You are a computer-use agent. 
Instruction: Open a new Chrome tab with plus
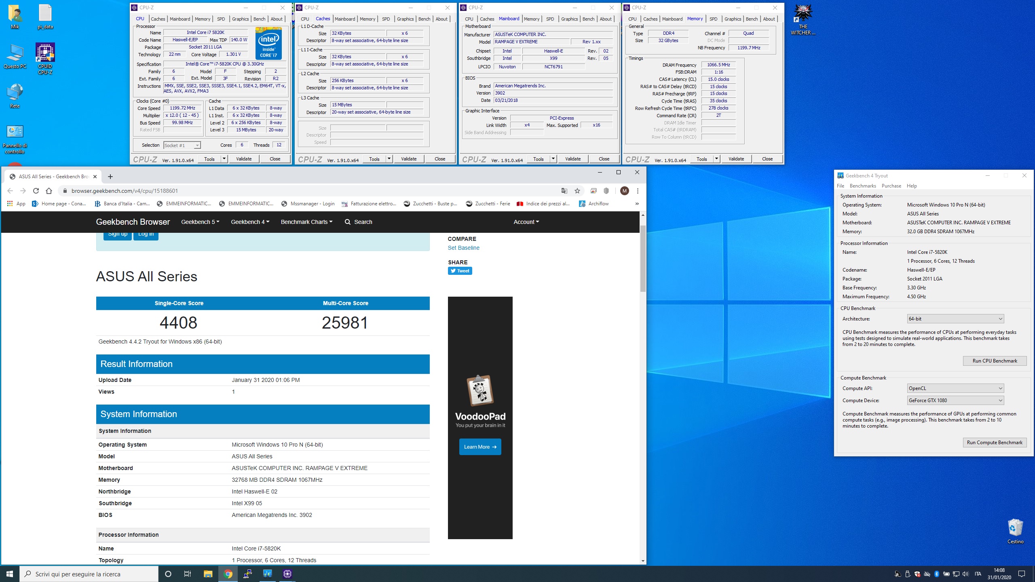point(110,177)
